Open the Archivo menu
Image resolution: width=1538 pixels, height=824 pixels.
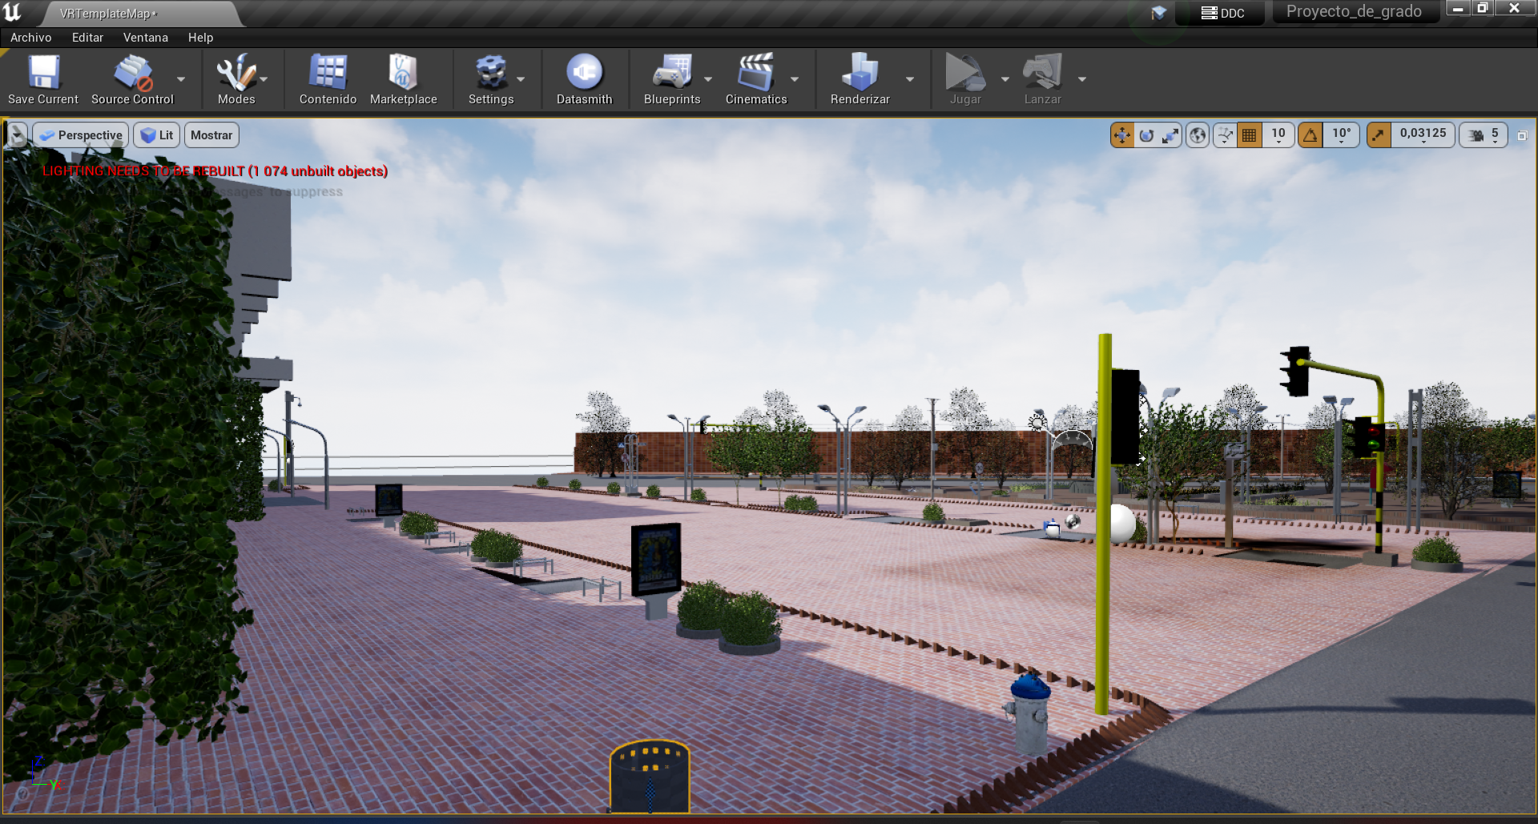coord(30,38)
